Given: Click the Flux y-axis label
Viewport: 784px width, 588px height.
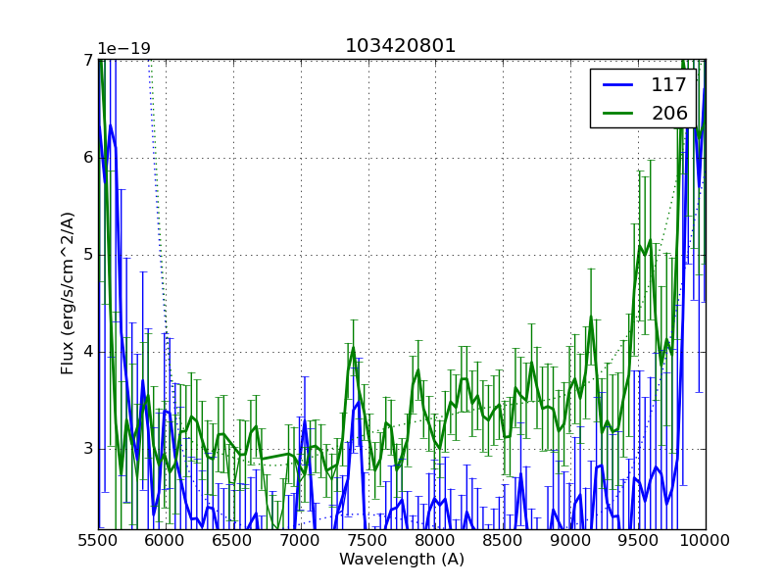Looking at the screenshot, I should tap(68, 293).
